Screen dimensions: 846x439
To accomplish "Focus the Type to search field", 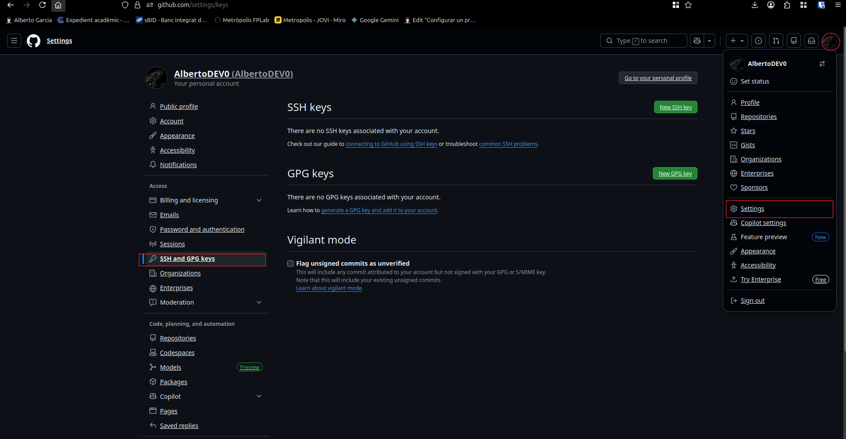I will (643, 41).
